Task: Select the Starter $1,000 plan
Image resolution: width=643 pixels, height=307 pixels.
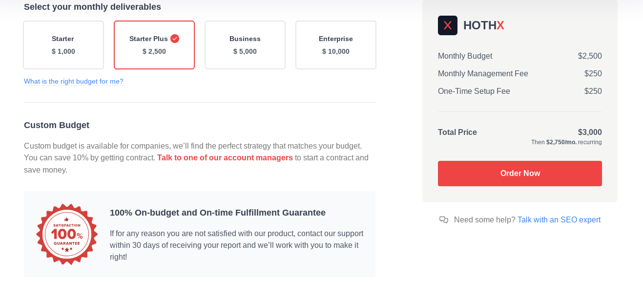Action: (63, 45)
